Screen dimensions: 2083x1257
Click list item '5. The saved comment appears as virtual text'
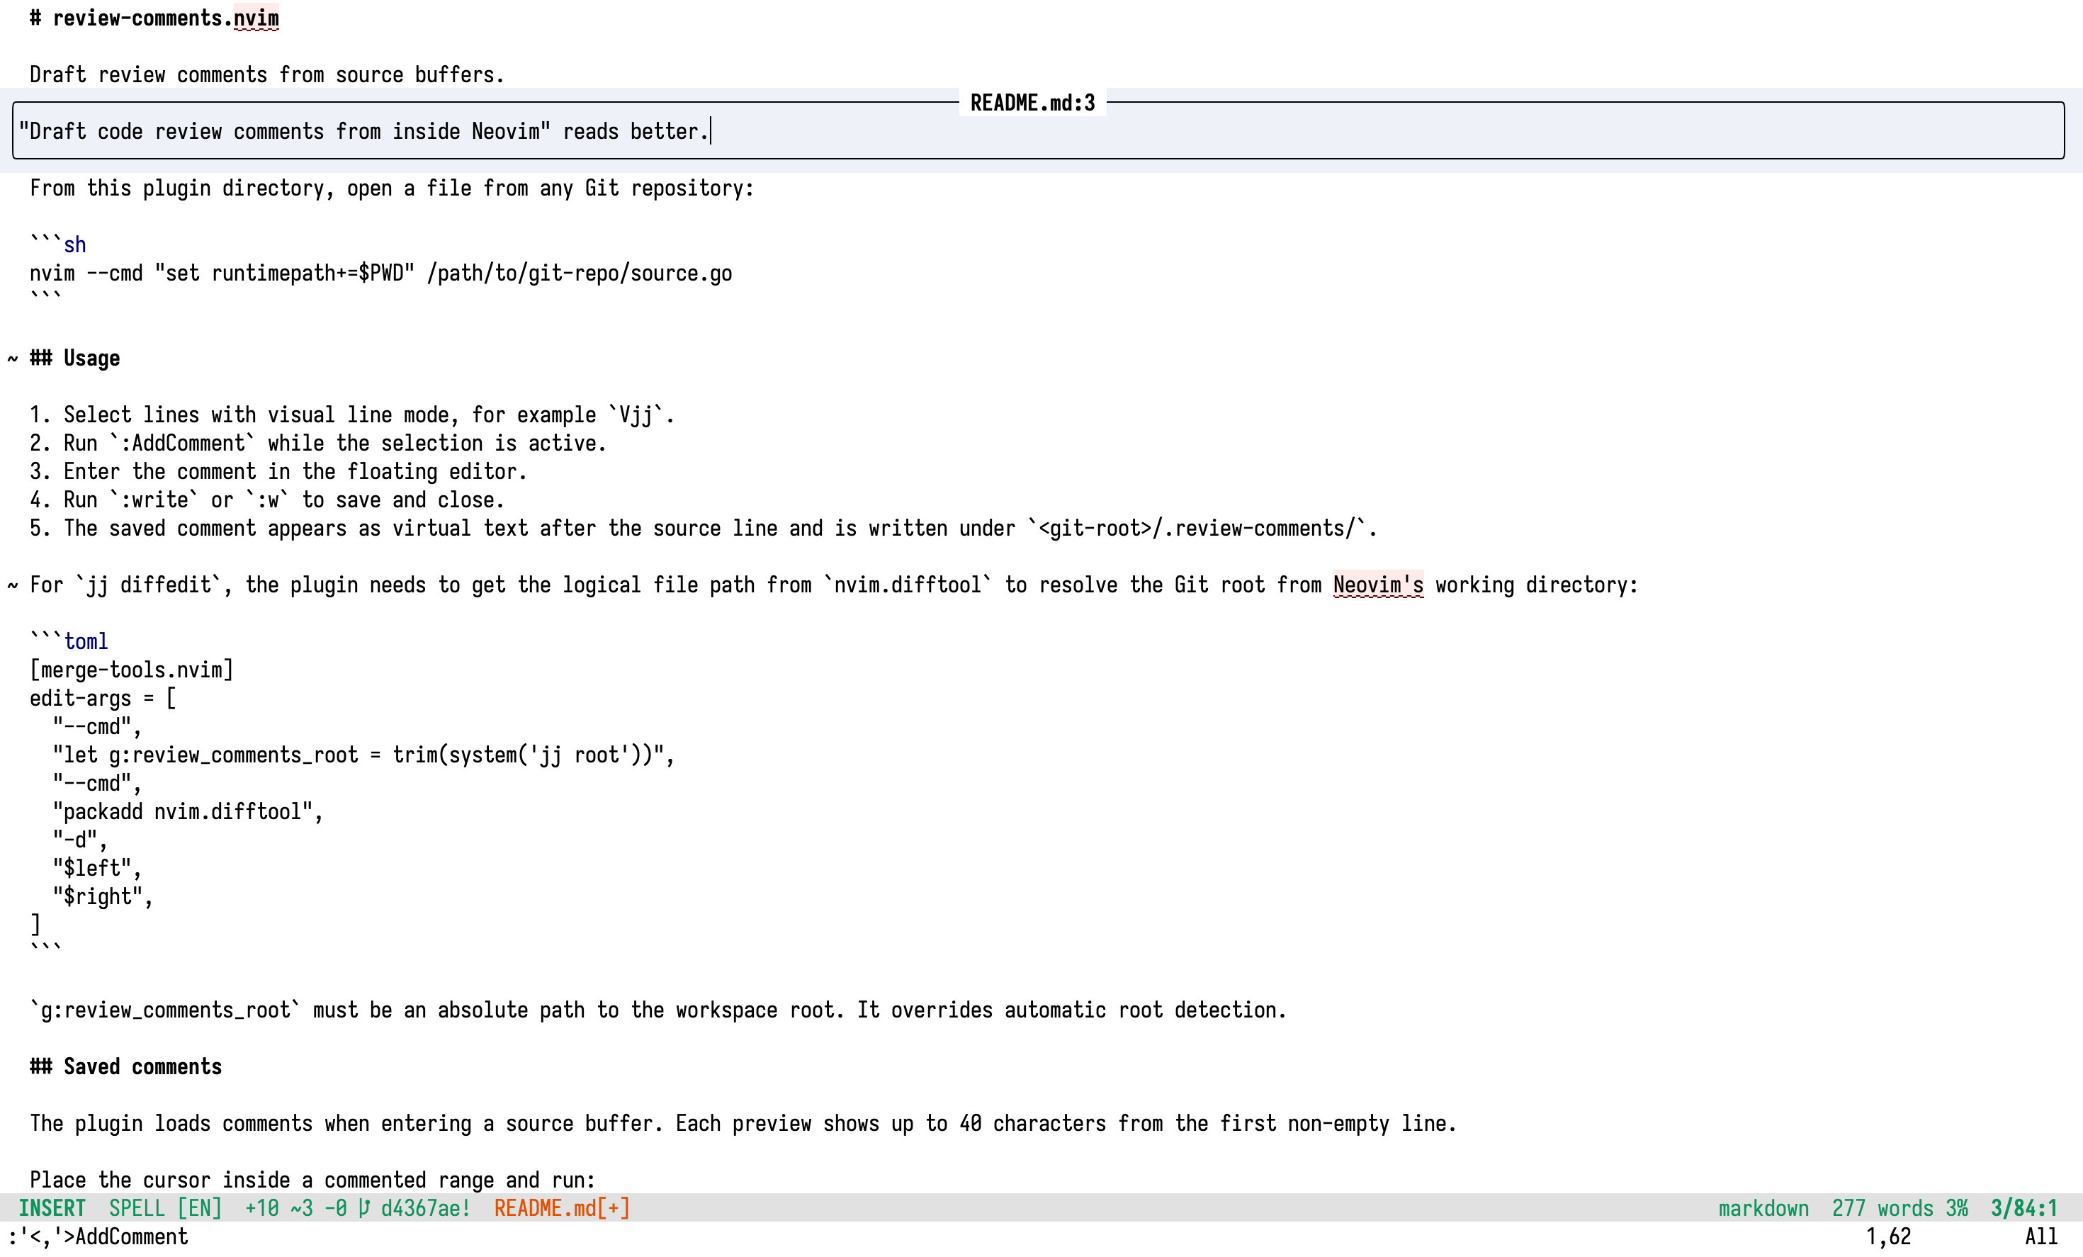(x=704, y=529)
